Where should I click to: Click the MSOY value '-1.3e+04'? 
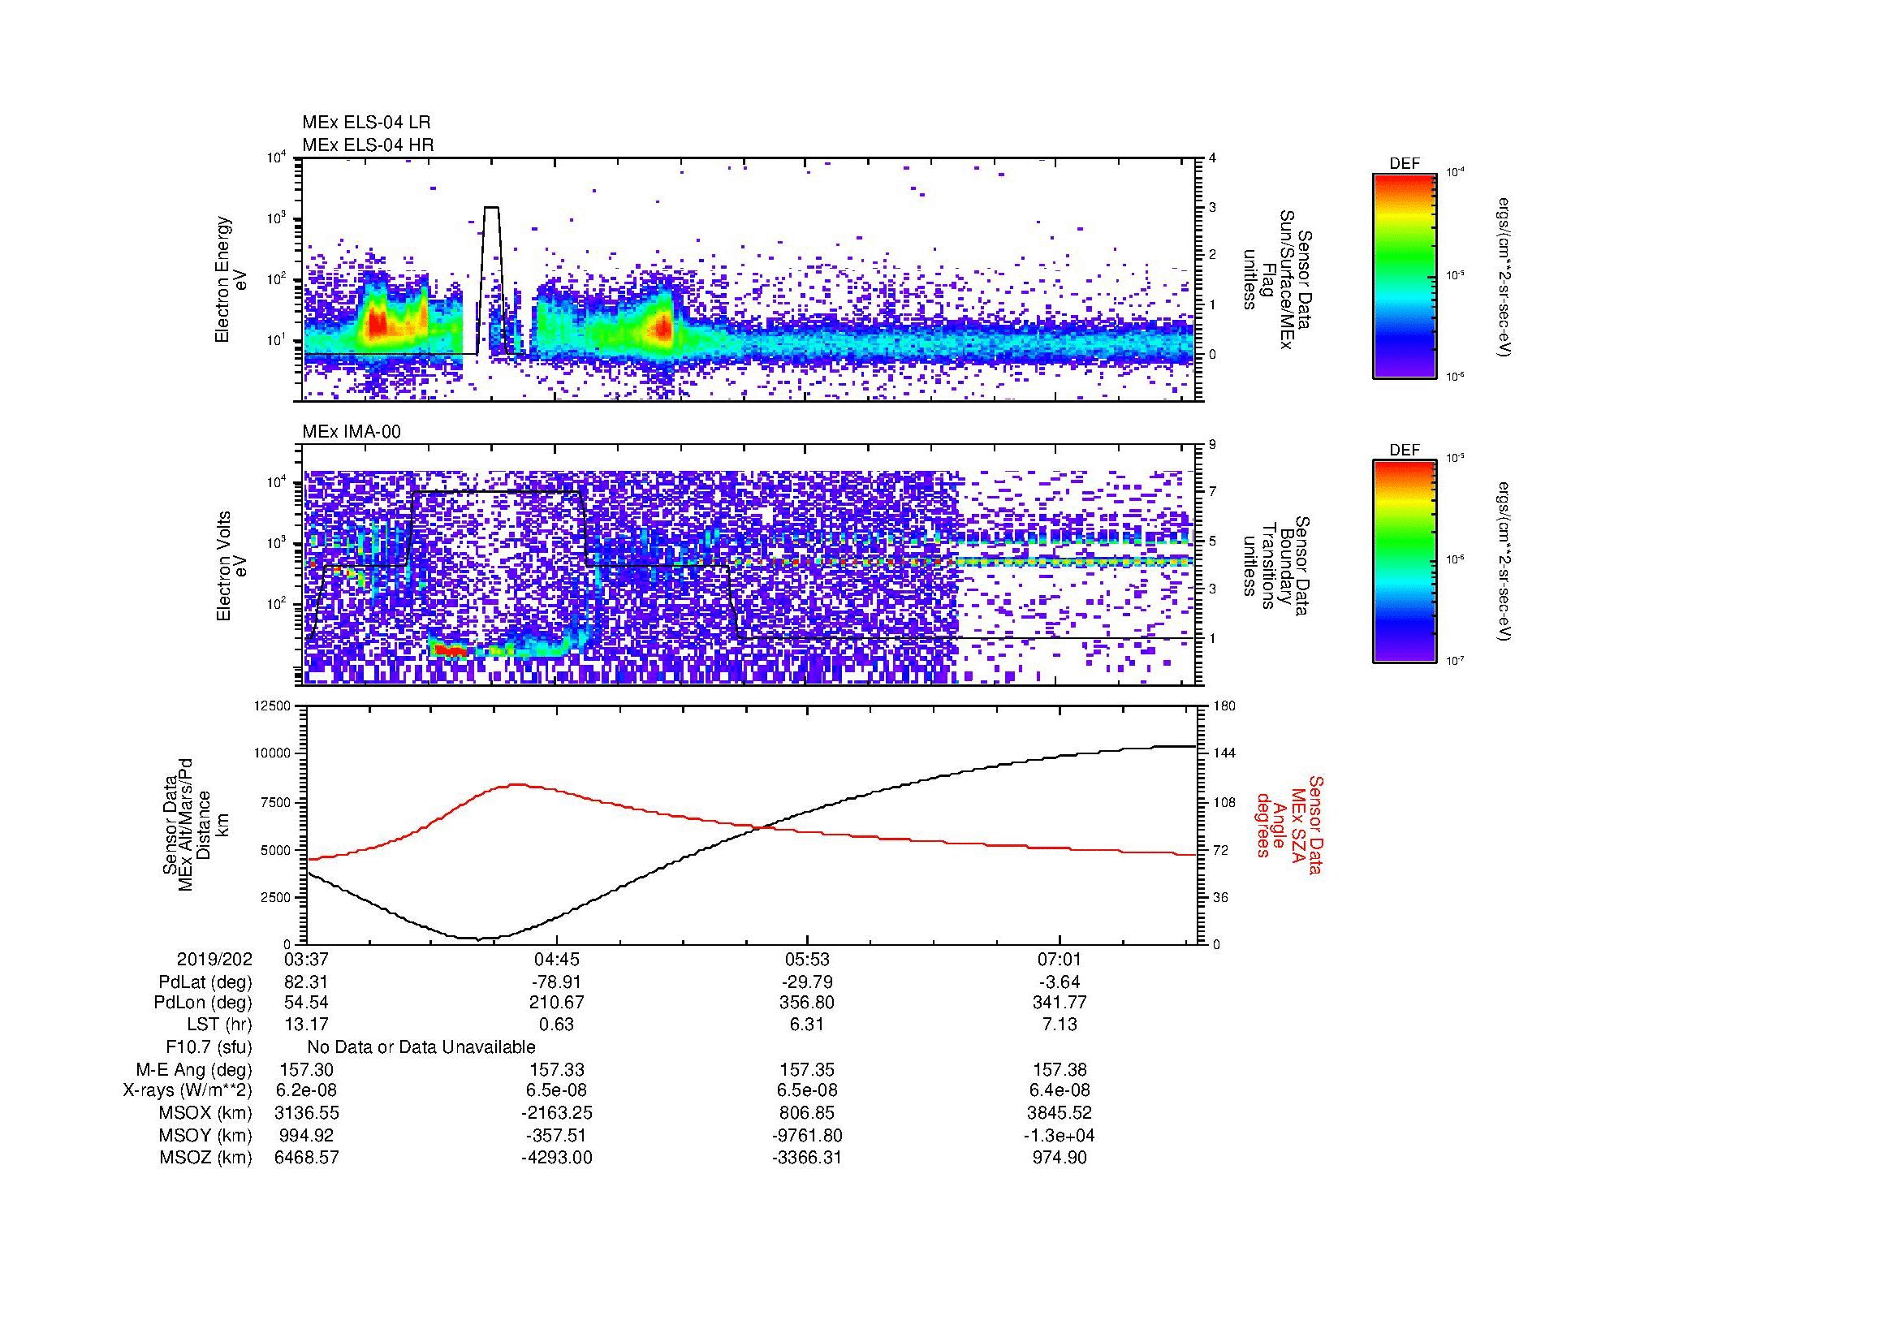pos(1059,1135)
